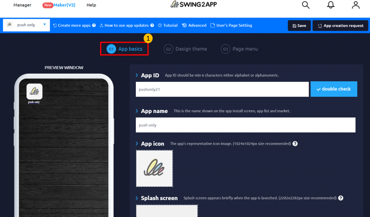This screenshot has height=217, width=370.
Task: Open the search magnifier icon
Action: tap(306, 5)
